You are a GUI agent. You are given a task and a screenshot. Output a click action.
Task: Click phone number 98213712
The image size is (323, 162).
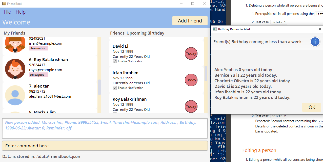[x=37, y=91]
